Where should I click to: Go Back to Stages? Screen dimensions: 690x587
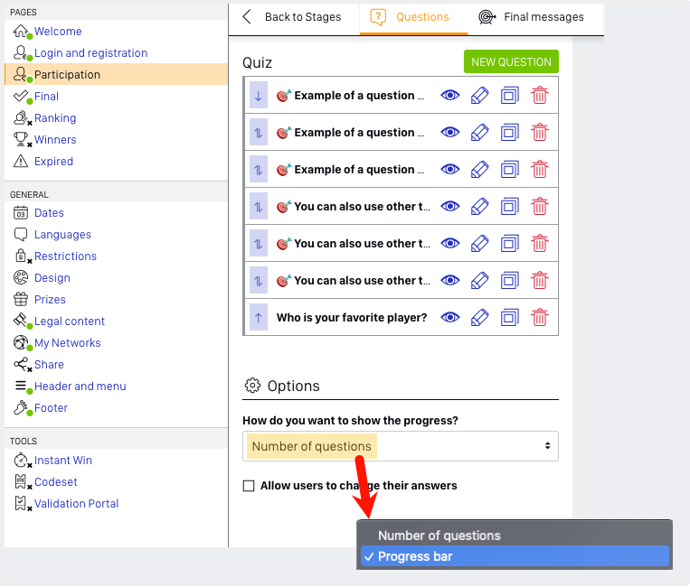292,17
